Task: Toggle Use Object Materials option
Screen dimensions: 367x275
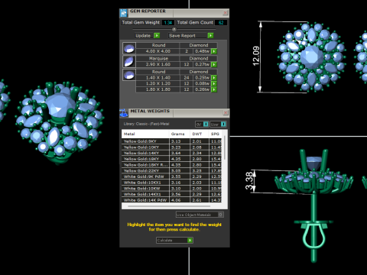Action: tap(200, 215)
